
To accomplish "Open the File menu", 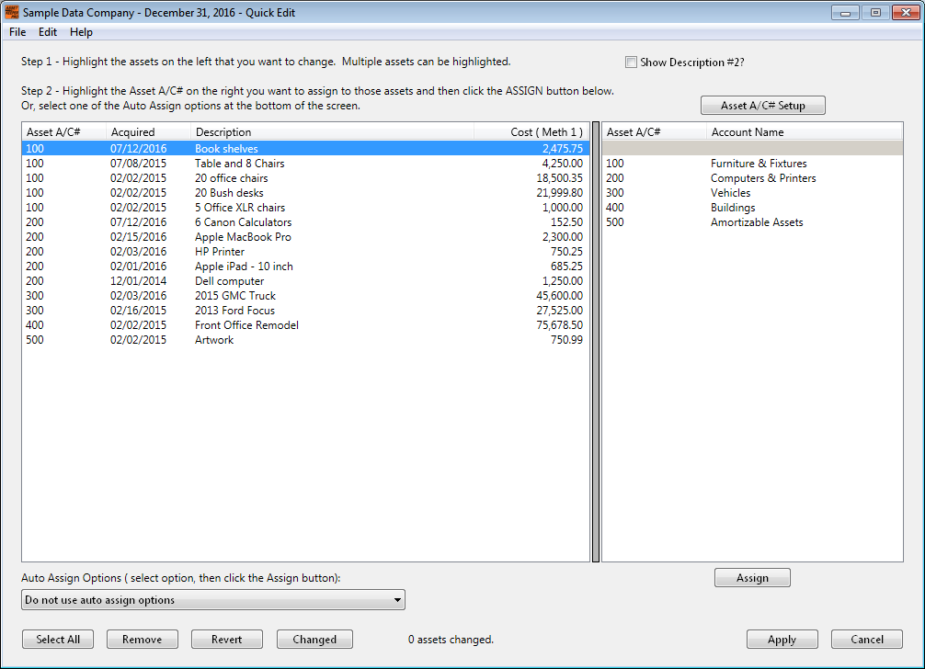I will 17,32.
